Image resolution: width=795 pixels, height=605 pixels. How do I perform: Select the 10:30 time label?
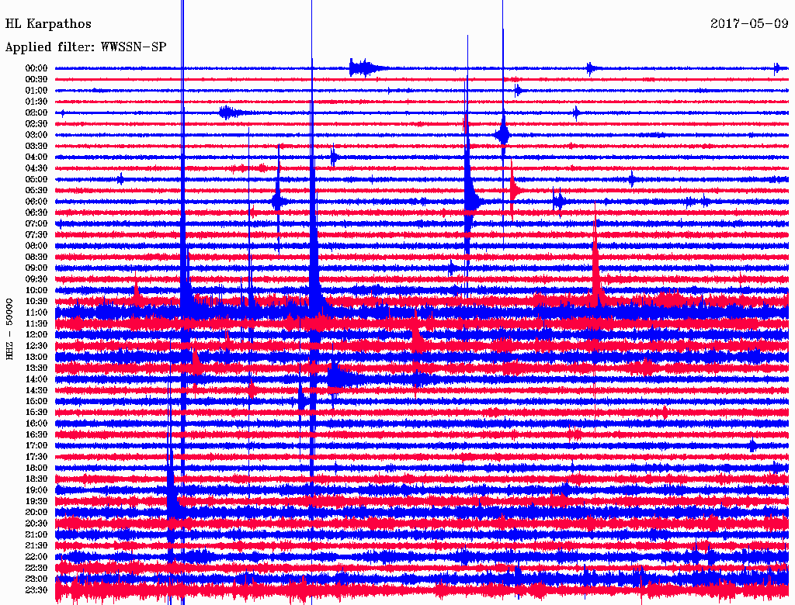coord(36,302)
